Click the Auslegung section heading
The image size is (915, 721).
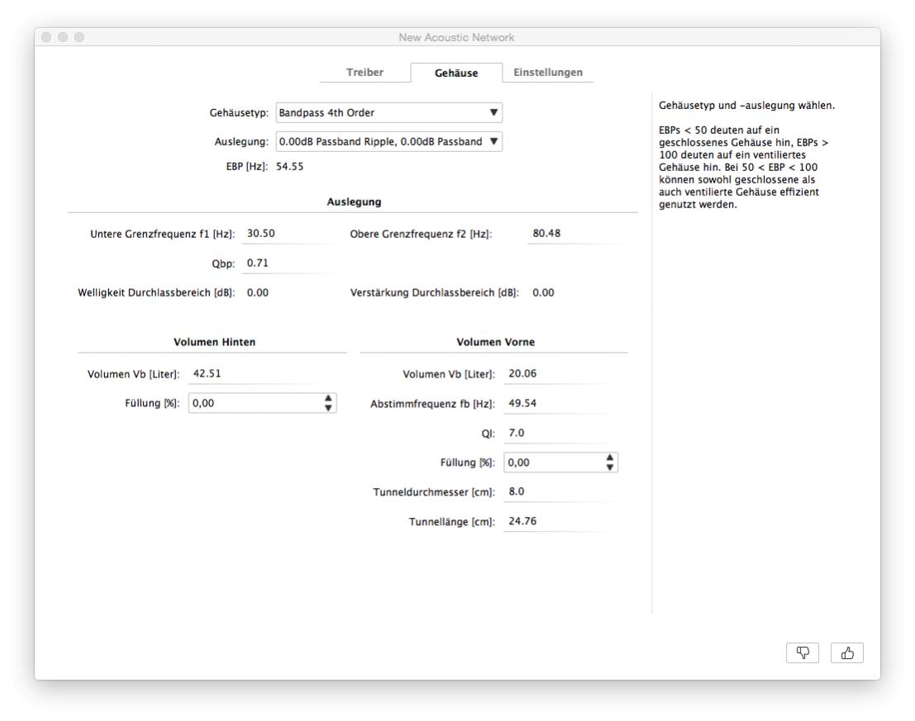(x=354, y=202)
